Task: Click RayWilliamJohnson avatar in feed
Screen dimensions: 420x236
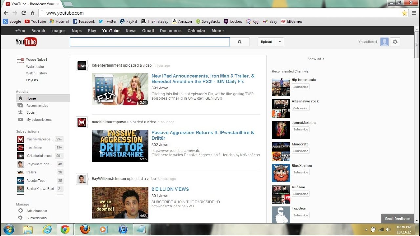Action: coord(82,179)
